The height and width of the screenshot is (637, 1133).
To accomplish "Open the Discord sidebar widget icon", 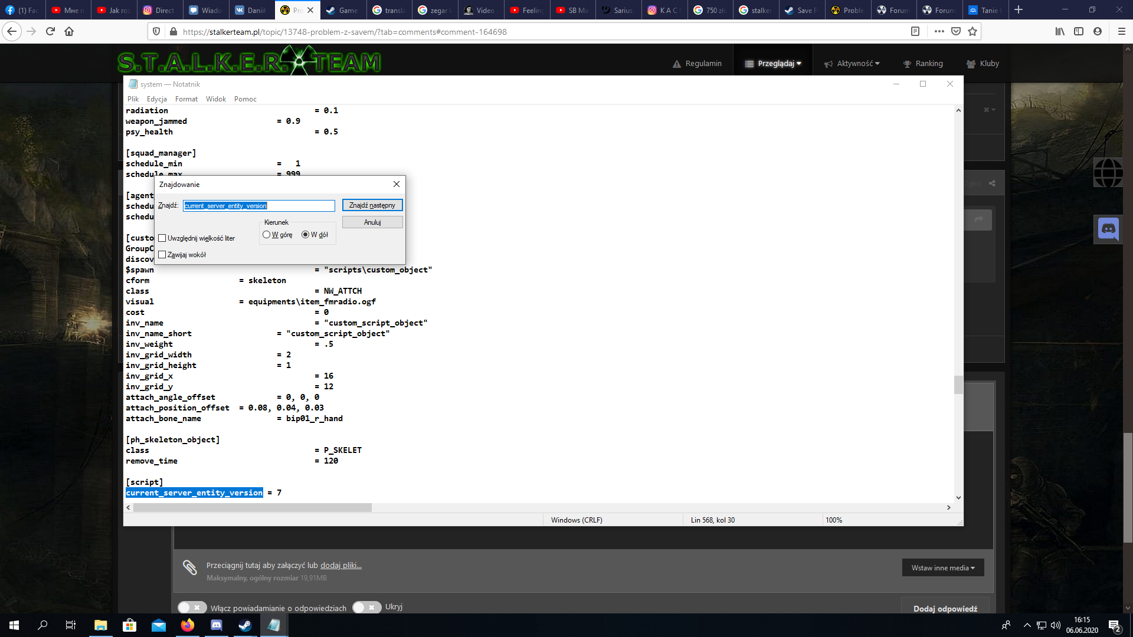I will [x=1108, y=229].
